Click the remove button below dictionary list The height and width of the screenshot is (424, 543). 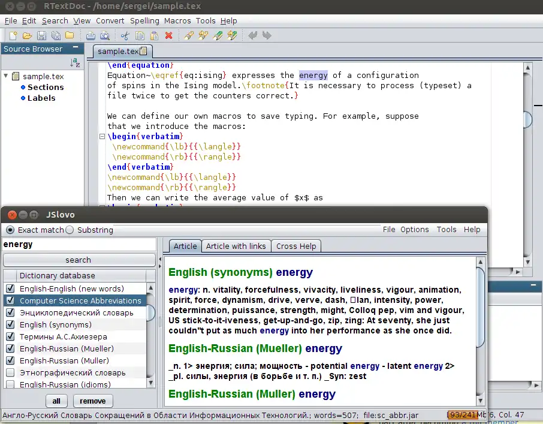pyautogui.click(x=93, y=401)
